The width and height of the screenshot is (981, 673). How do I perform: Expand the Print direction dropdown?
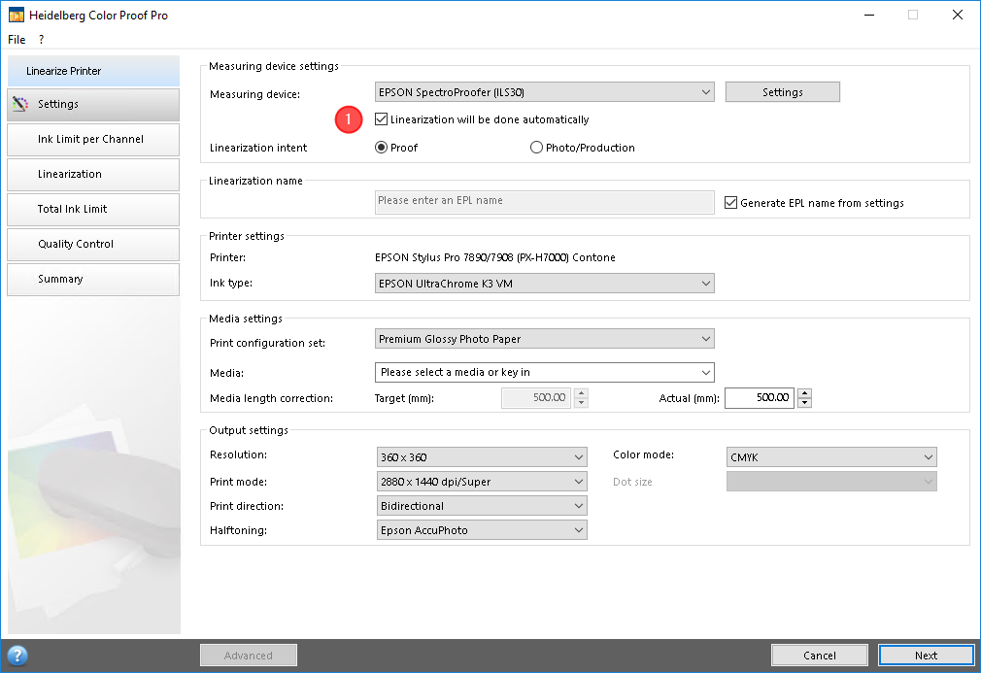(482, 506)
